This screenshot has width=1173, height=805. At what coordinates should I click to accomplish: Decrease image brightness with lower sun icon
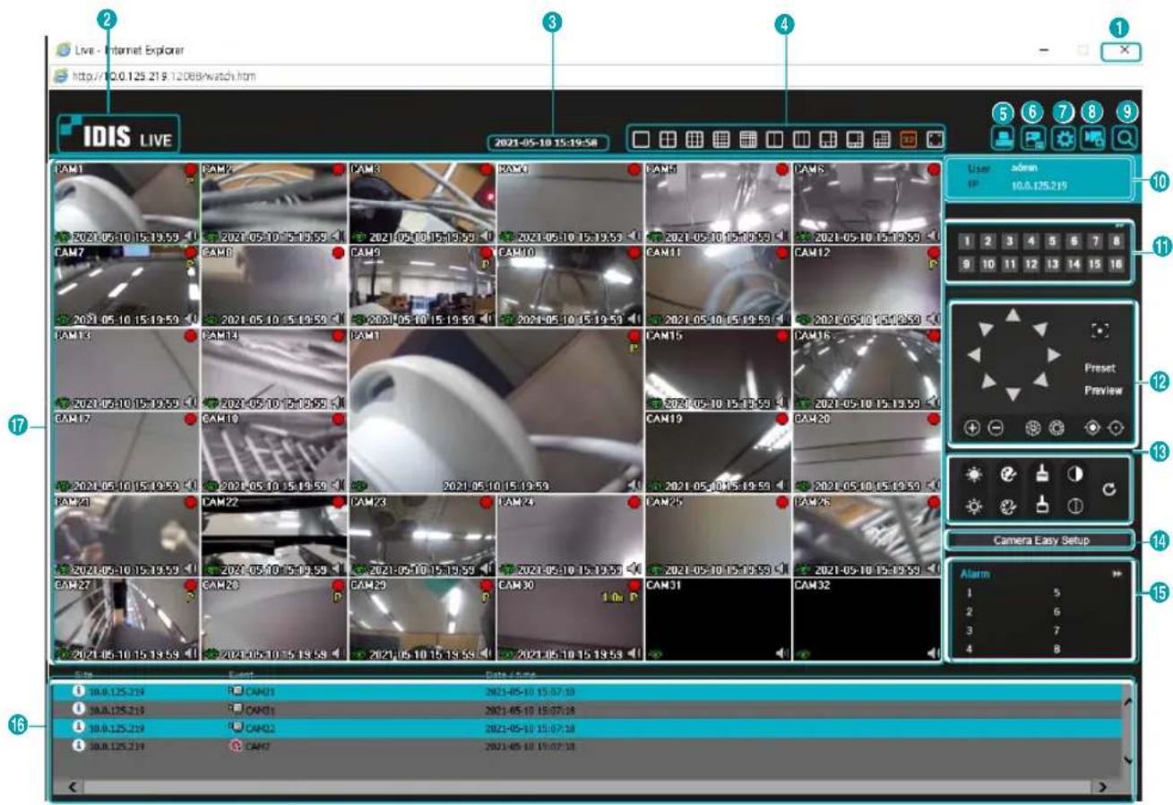pyautogui.click(x=975, y=506)
